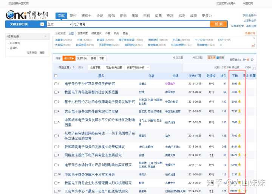
Task: Click 电子商务 in search history
Action: pyautogui.click(x=15, y=43)
